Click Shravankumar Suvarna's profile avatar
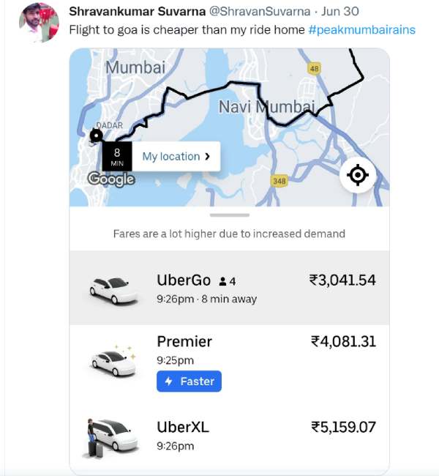439x476 pixels. [39, 22]
